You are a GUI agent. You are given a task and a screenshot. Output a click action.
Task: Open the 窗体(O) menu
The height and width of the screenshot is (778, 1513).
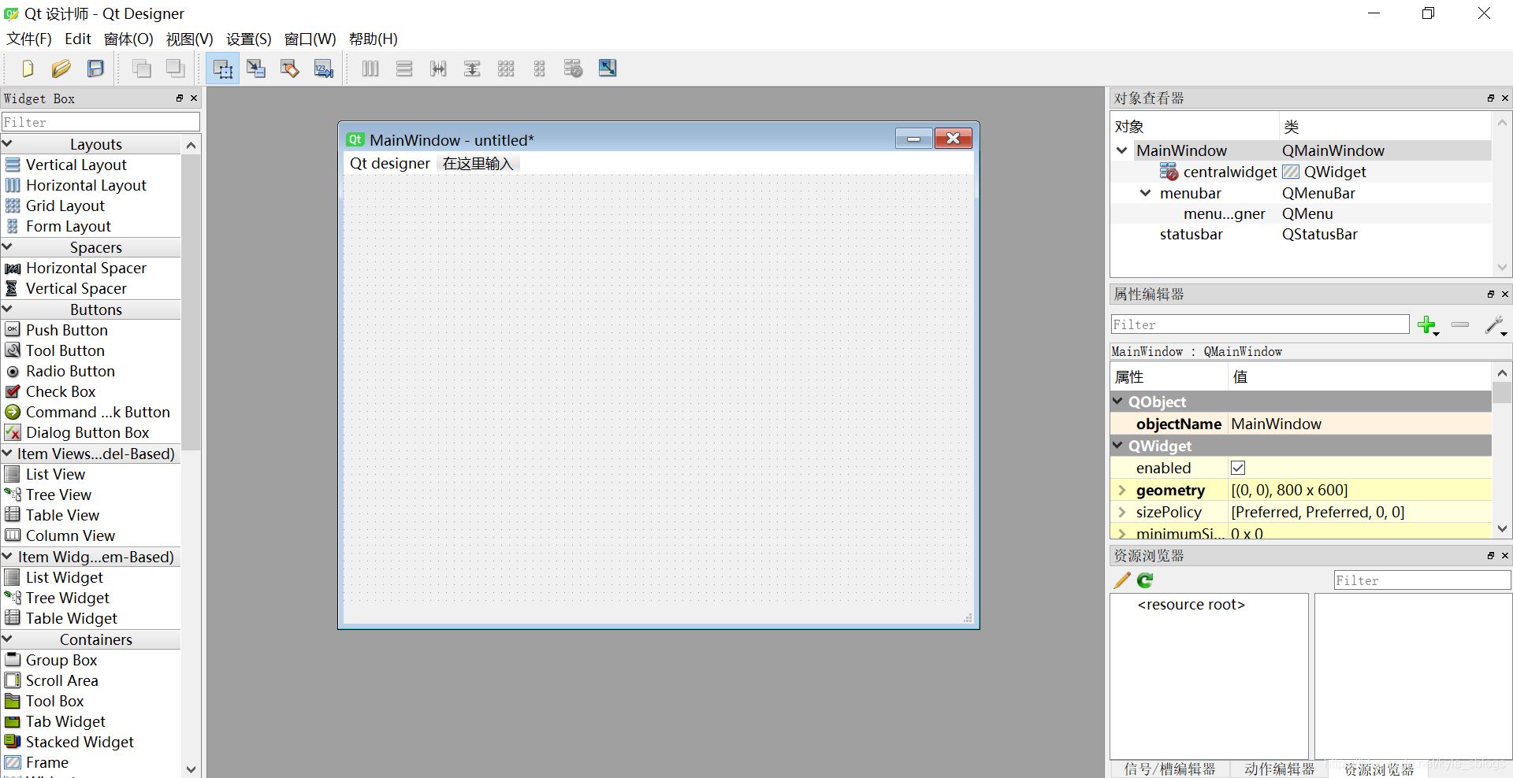click(x=128, y=39)
